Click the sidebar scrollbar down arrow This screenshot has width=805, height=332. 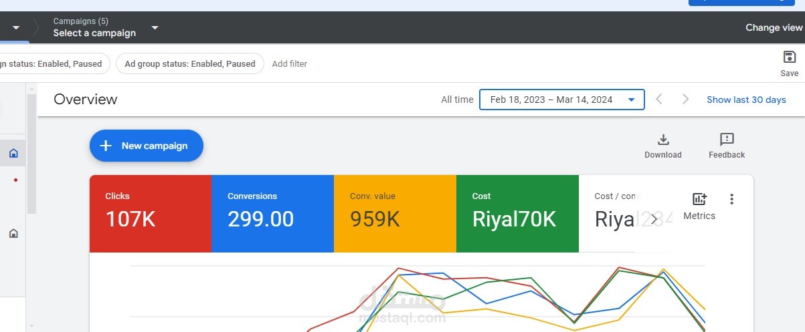click(31, 326)
